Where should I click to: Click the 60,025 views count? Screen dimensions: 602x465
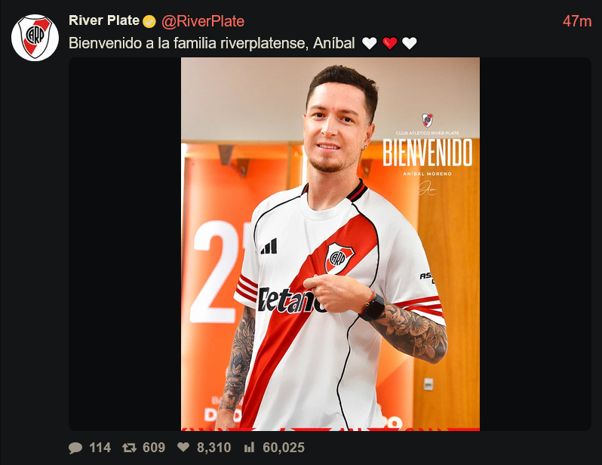pos(284,448)
